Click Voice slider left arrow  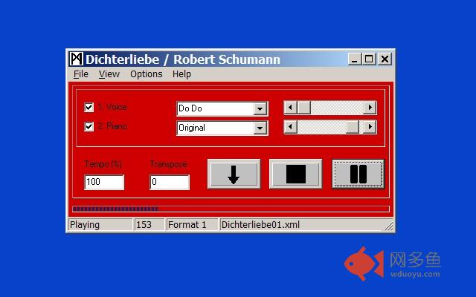click(291, 108)
